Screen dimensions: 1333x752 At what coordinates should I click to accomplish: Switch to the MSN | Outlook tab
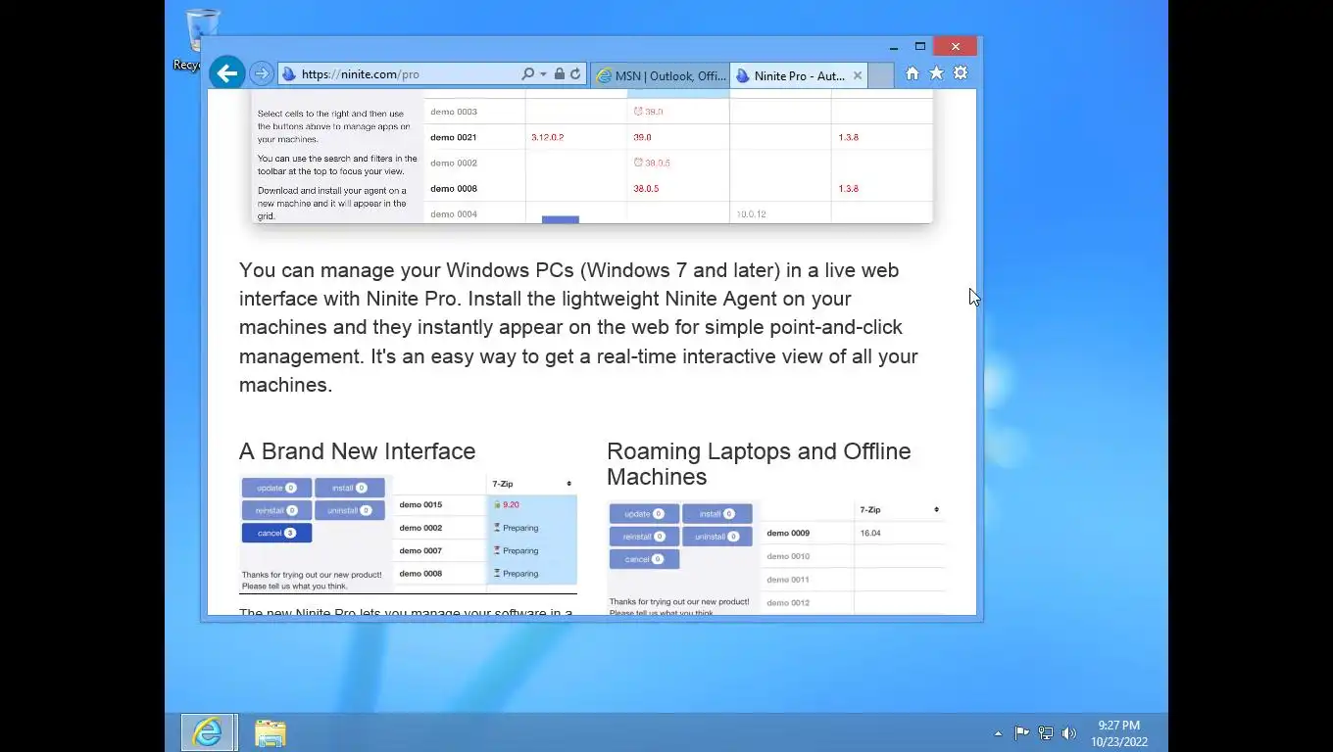pos(661,75)
